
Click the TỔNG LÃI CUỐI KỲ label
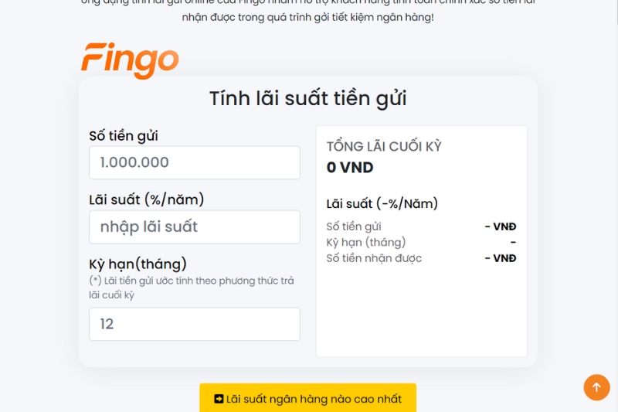click(x=384, y=146)
